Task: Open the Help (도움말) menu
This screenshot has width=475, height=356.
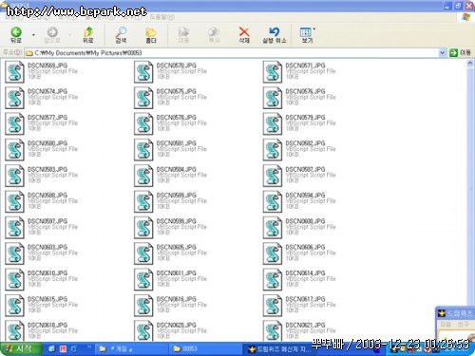Action: click(x=161, y=17)
